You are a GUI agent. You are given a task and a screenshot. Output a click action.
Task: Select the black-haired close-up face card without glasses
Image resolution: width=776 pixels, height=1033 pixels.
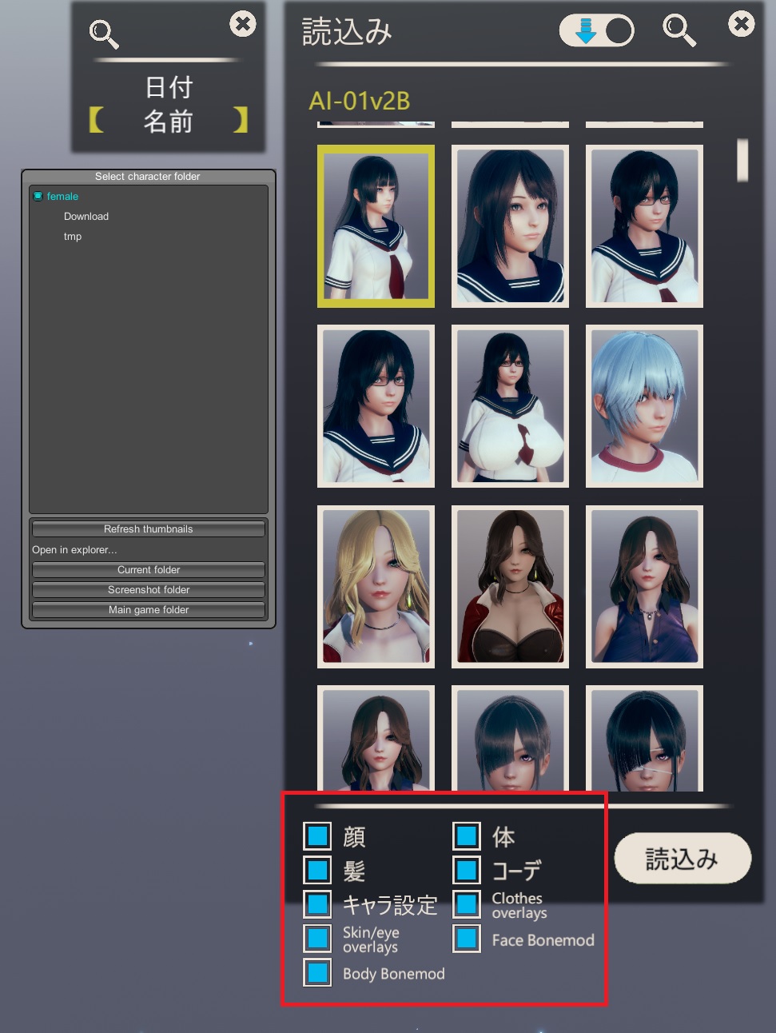click(510, 226)
